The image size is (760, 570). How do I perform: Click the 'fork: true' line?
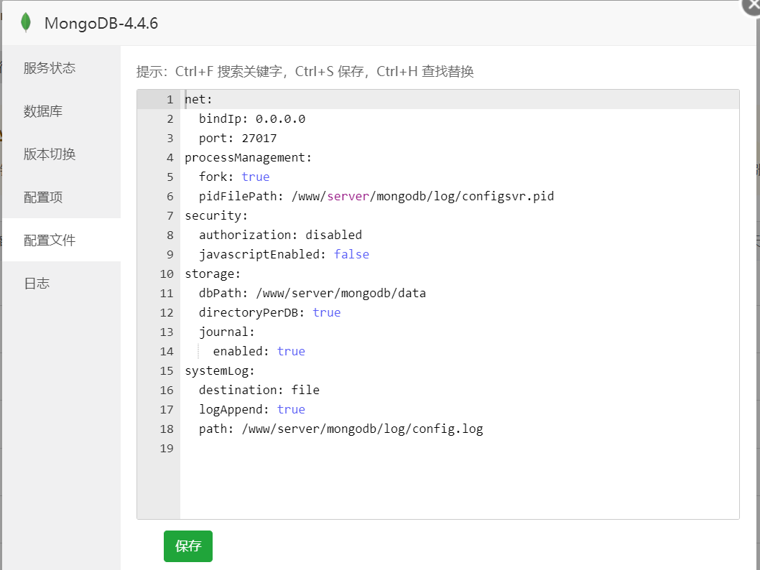coord(234,177)
